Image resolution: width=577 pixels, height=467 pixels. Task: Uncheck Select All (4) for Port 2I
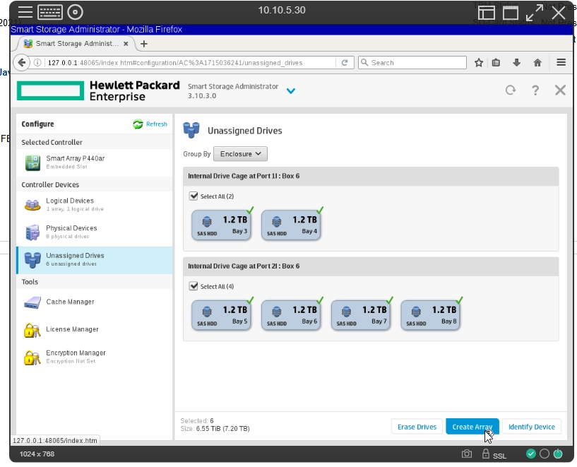tap(194, 286)
